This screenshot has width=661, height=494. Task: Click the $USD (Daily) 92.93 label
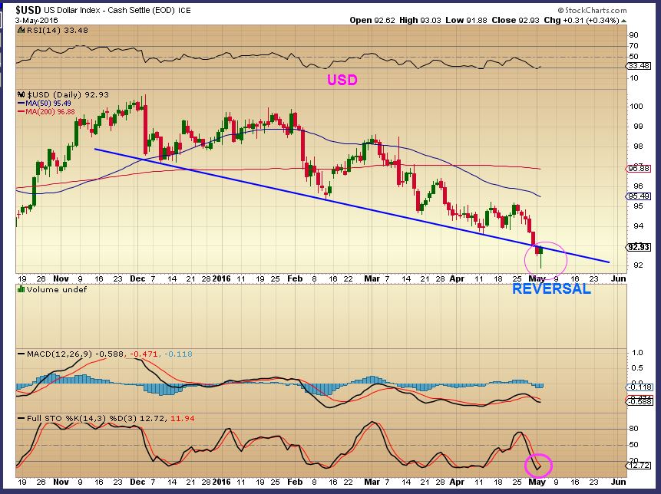point(68,95)
